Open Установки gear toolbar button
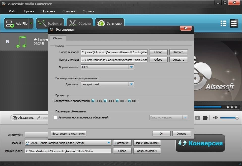 (110, 23)
